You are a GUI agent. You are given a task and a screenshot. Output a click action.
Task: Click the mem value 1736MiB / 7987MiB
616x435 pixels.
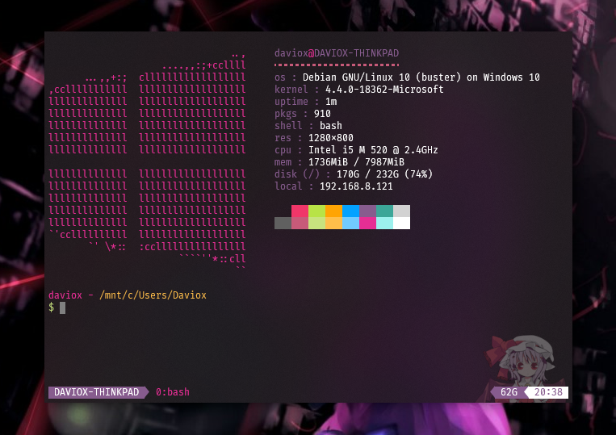coord(356,162)
